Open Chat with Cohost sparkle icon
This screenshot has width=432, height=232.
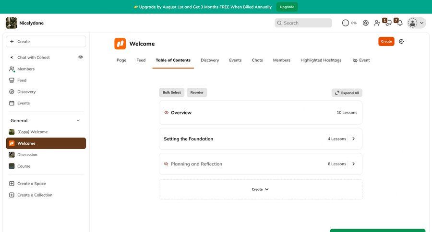click(12, 58)
